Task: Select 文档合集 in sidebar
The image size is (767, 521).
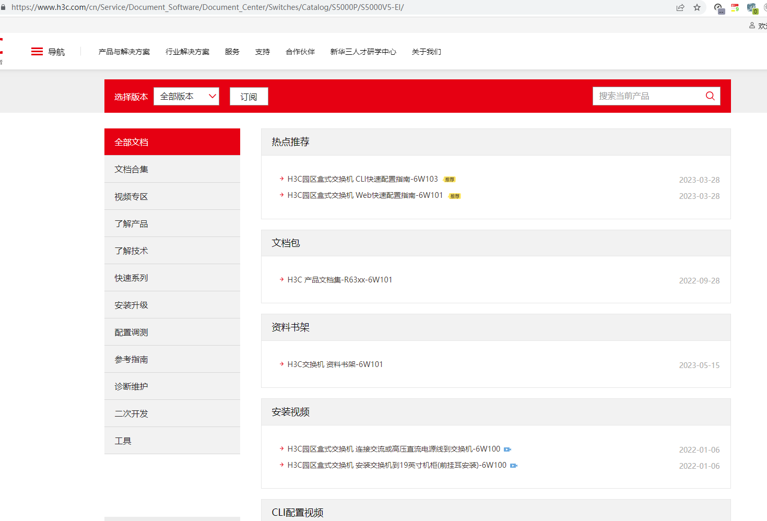Action: (x=172, y=169)
